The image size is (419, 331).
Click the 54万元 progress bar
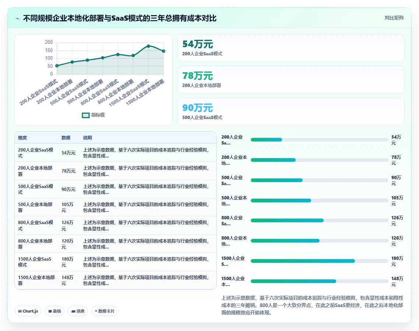[319, 140]
